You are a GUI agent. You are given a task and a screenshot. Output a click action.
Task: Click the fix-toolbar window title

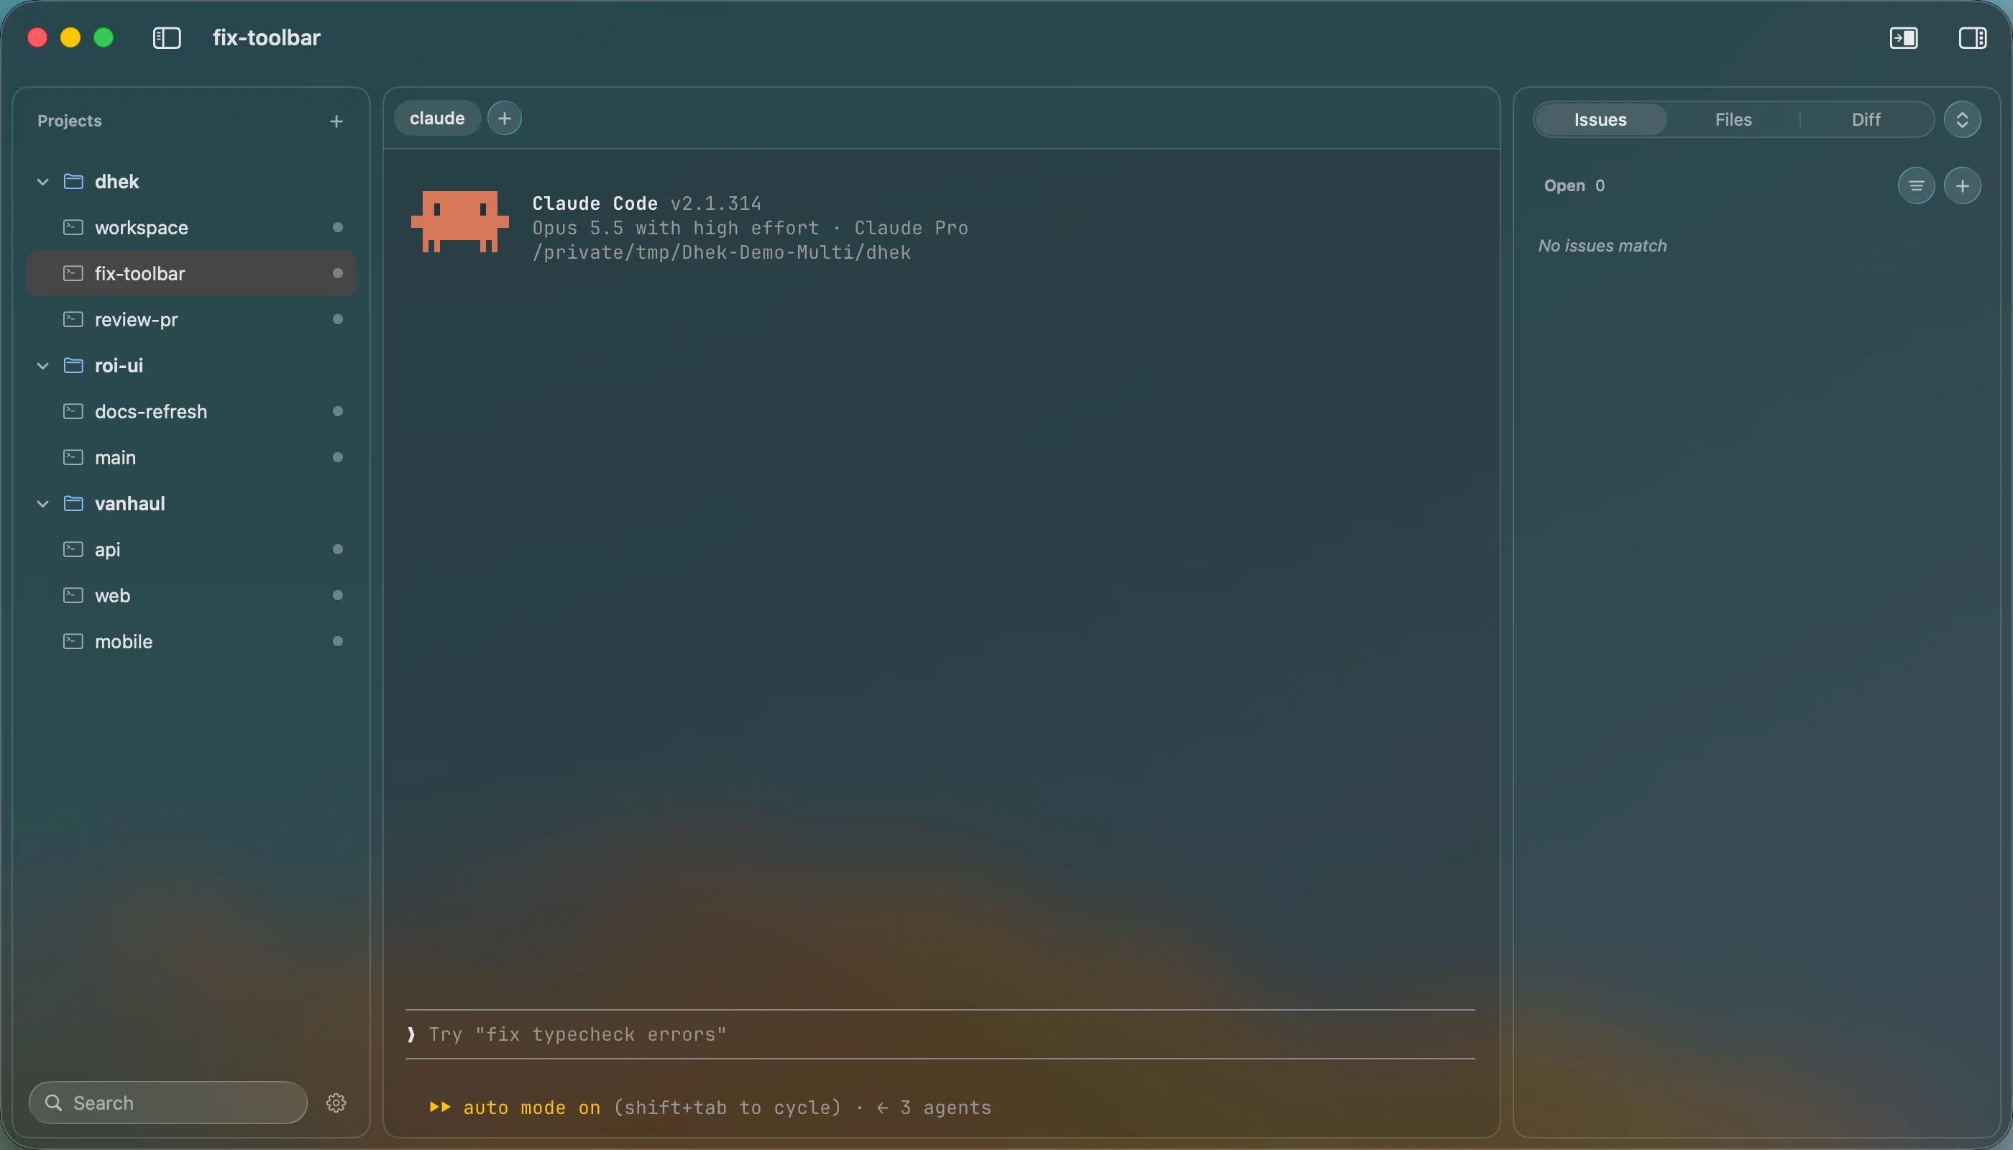(266, 38)
